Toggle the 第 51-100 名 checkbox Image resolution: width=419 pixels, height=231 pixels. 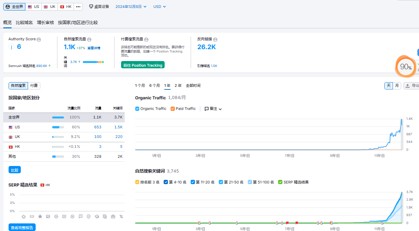[x=250, y=182]
